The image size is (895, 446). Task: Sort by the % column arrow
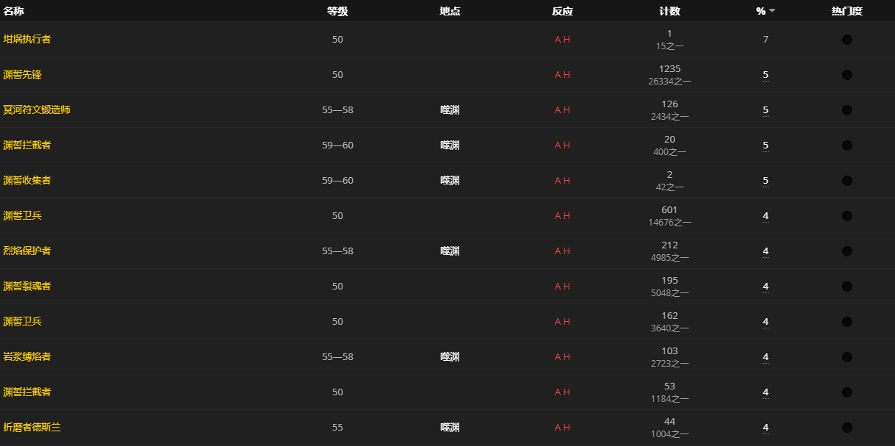click(x=772, y=11)
